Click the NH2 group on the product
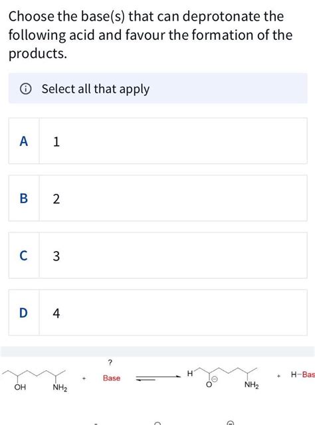This screenshot has width=315, height=425. click(x=251, y=385)
